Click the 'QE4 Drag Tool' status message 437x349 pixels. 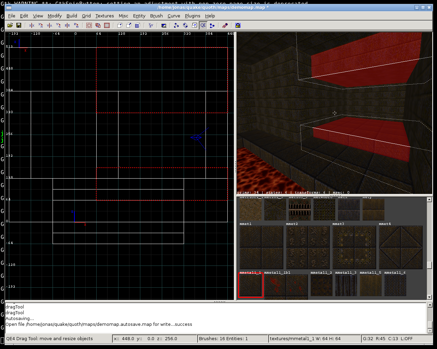click(50, 338)
